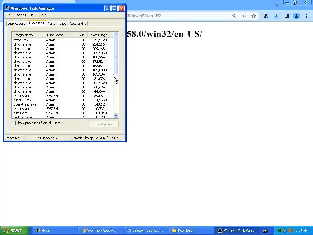
Task: Open the Chrome profile avatar
Action: tap(296, 16)
